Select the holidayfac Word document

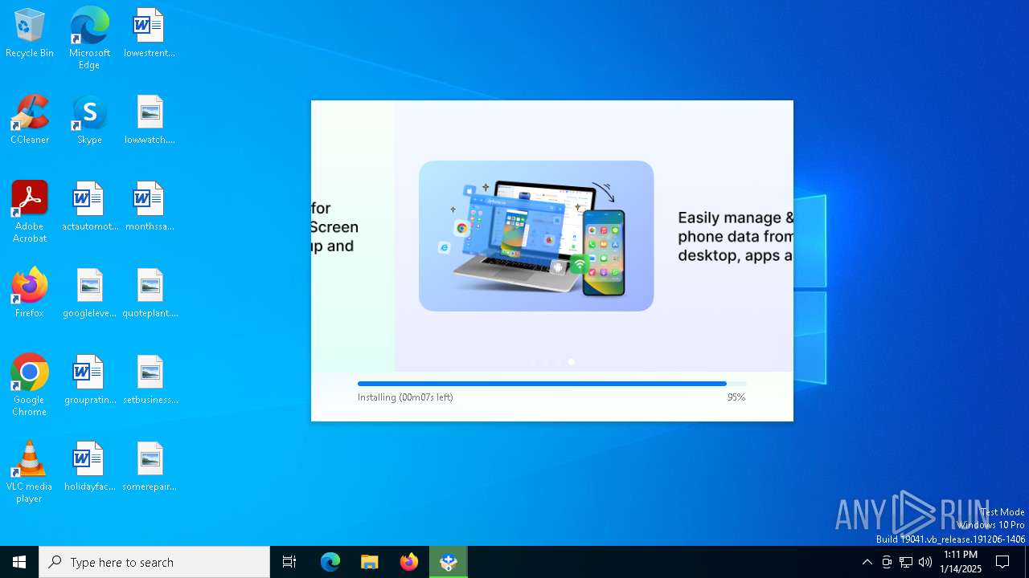89,466
